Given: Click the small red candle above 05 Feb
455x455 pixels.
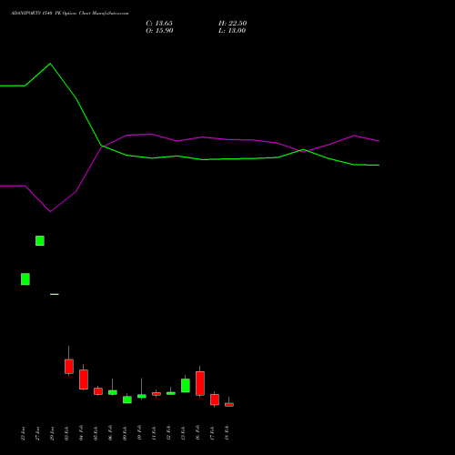Looking at the screenshot, I should click(98, 391).
